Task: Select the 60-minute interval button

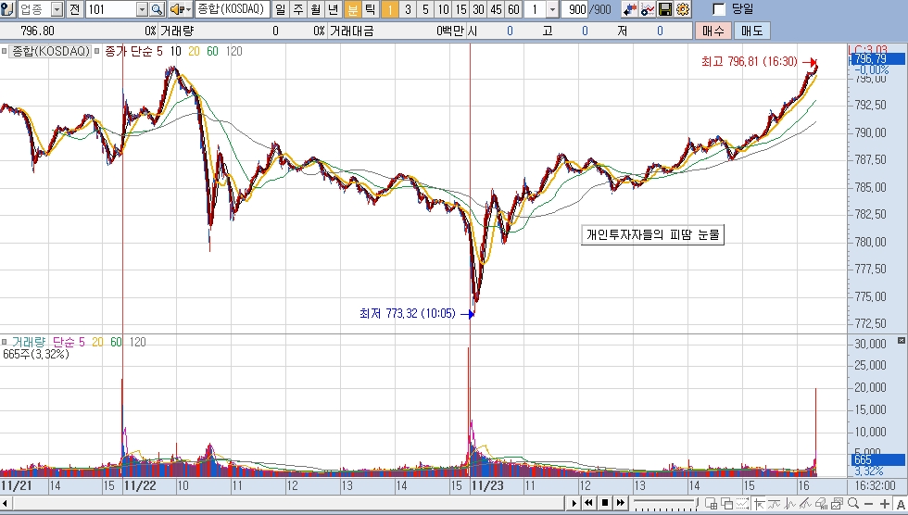Action: point(512,9)
